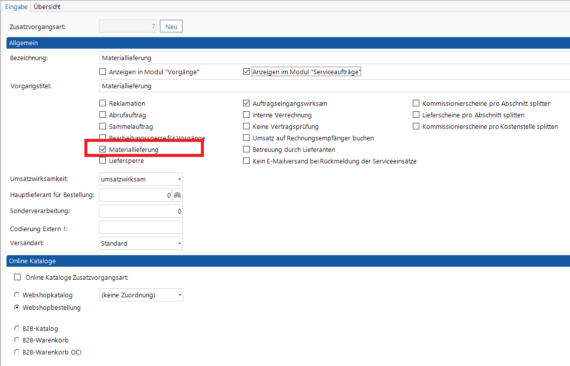Focus the Codierung Extern 1 field
This screenshot has width=570, height=366.
[141, 227]
